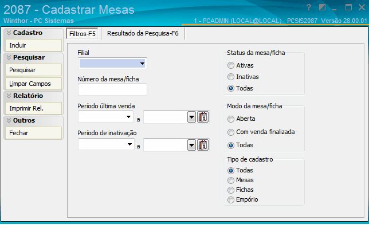This screenshot has width=369, height=228.
Task: Collapse the Pesquisar sidebar section
Action: [x=9, y=57]
